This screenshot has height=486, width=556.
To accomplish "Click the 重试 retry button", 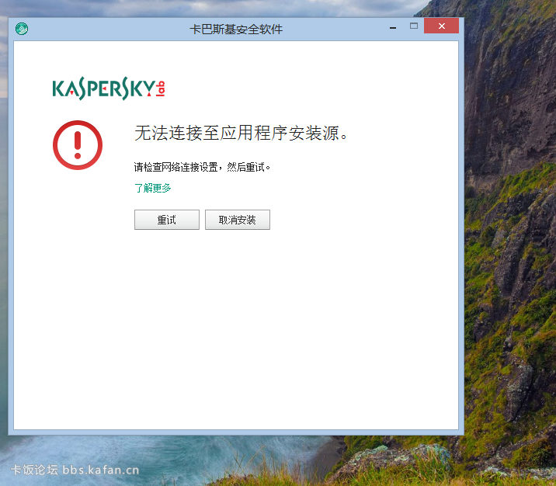I will tap(167, 220).
